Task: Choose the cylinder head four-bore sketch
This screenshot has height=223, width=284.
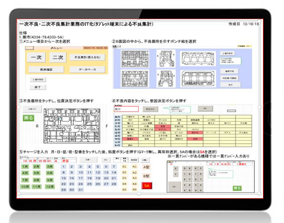Action: [x=198, y=59]
